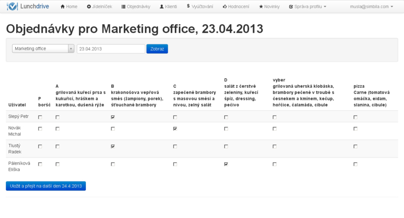Uncheck option B for Slepý Petr
Image resolution: width=404 pixels, height=218 pixels.
[113, 117]
